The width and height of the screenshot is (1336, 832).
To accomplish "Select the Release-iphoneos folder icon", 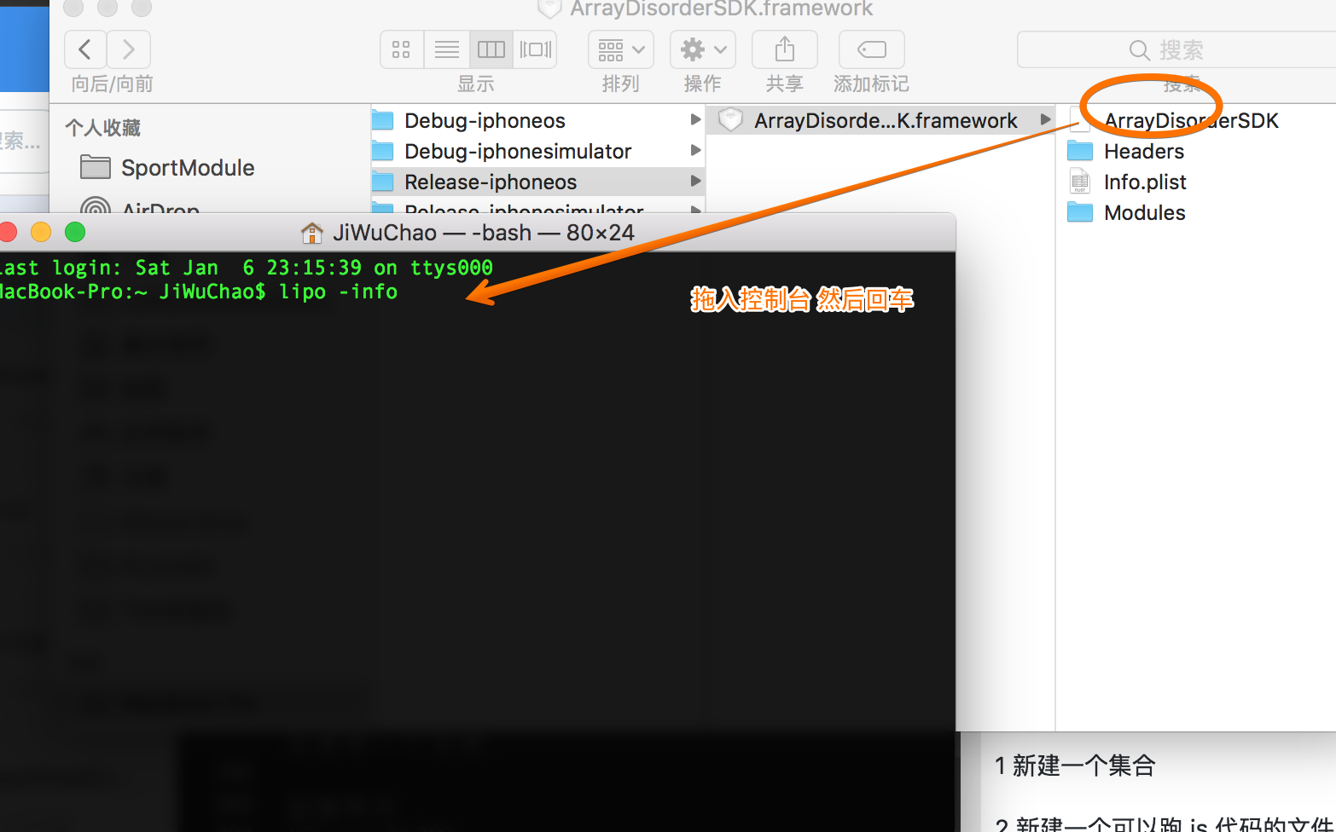I will click(x=383, y=182).
